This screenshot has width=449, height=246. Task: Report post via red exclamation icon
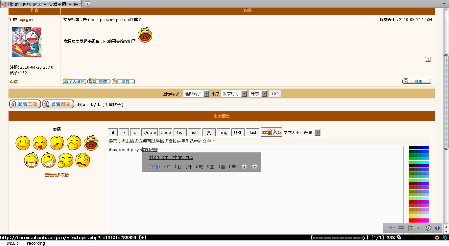428,59
